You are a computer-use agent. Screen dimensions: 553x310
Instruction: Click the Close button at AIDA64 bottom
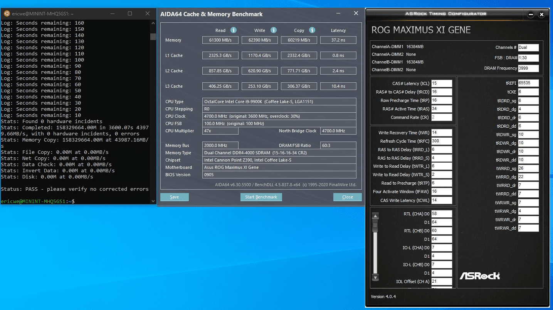(x=348, y=197)
